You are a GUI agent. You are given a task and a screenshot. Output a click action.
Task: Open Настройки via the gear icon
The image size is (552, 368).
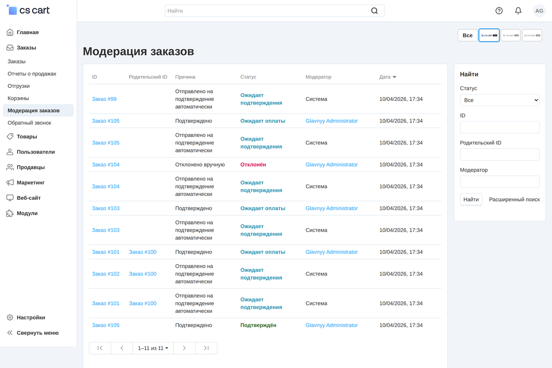[10, 317]
